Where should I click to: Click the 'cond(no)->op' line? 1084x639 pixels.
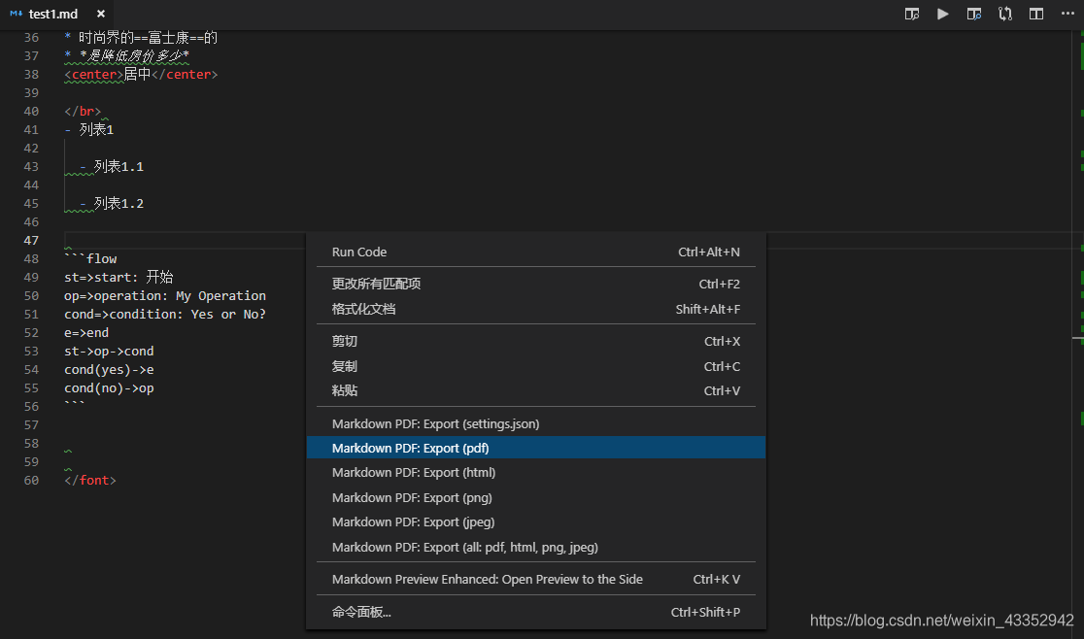point(109,388)
